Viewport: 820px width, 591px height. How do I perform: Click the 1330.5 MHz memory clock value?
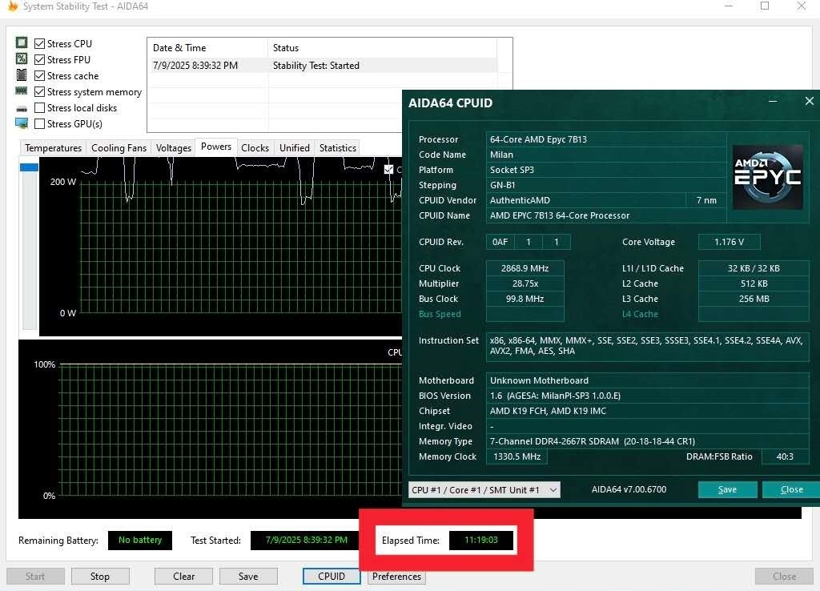pos(517,456)
